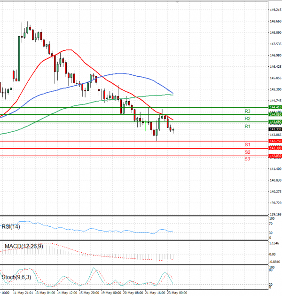Click the 23 May 00:00 time label

(x=177, y=293)
